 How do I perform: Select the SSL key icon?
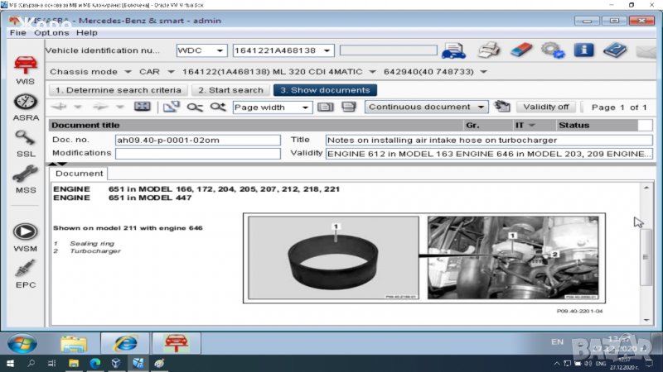tap(25, 141)
